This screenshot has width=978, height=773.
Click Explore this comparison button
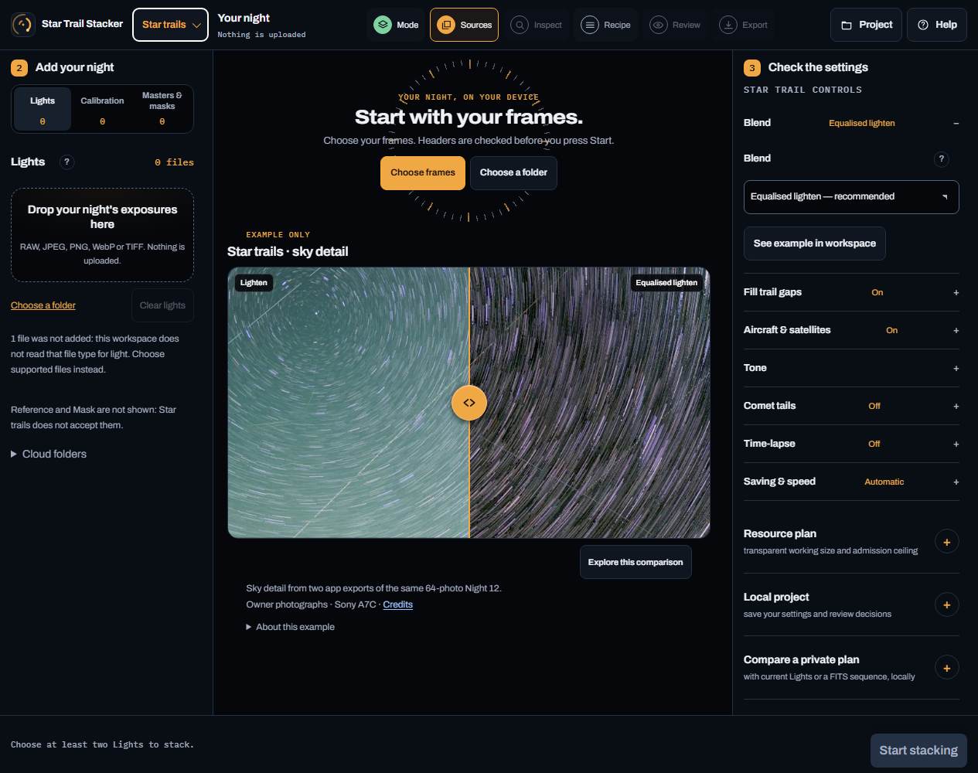point(636,562)
